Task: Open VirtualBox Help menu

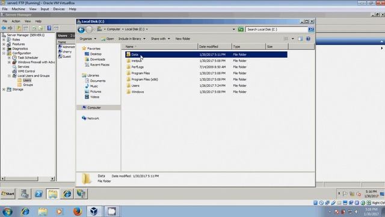Action: 72,9
